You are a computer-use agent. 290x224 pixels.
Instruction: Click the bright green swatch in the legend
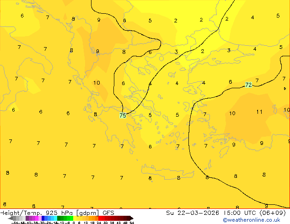71,218
